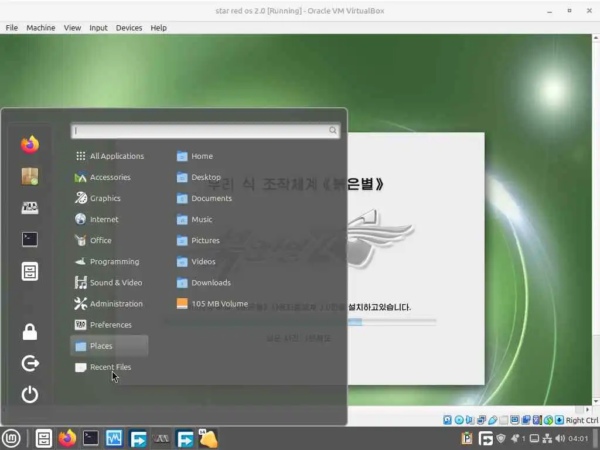Select the Programming category
Viewport: 600px width, 450px height.
[x=110, y=262]
